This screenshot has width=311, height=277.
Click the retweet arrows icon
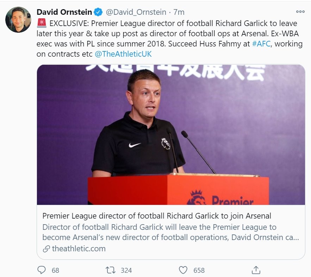(x=111, y=270)
